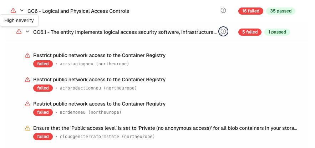
Task: Click the failed tag beside cloudgeniterraformstate
Action: click(x=43, y=137)
